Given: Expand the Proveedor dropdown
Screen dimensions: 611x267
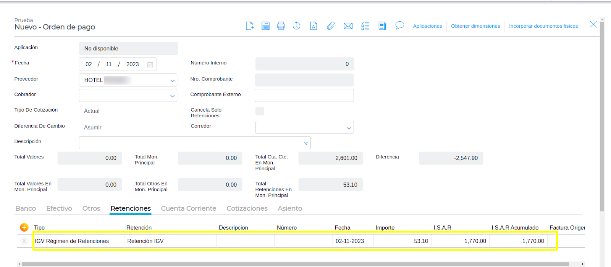Looking at the screenshot, I should pyautogui.click(x=172, y=80).
